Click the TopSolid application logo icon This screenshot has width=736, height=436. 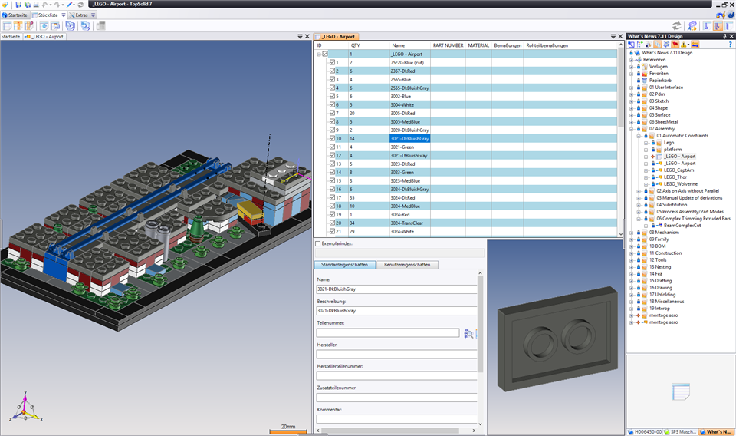(x=5, y=5)
